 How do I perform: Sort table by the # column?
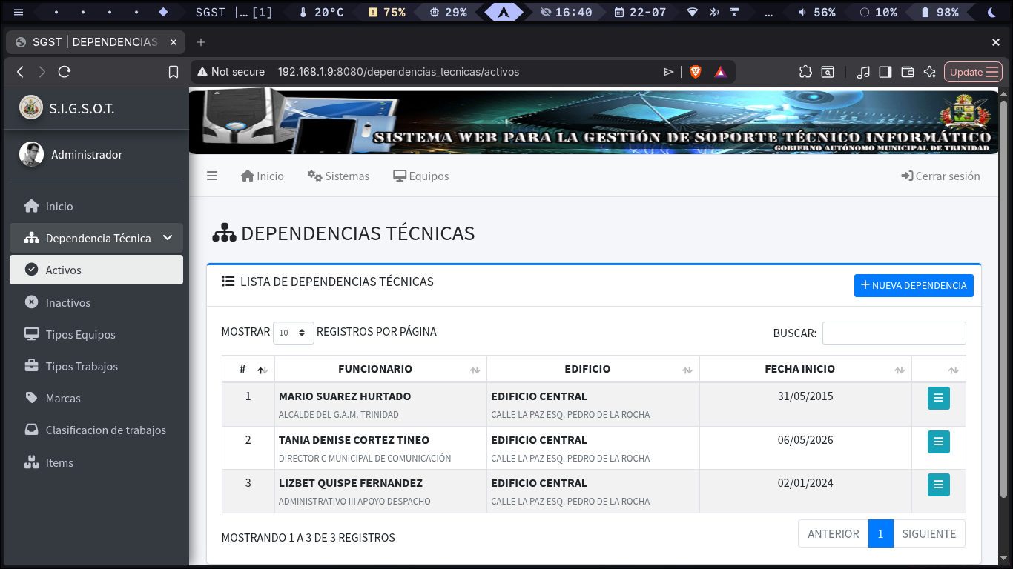[248, 369]
